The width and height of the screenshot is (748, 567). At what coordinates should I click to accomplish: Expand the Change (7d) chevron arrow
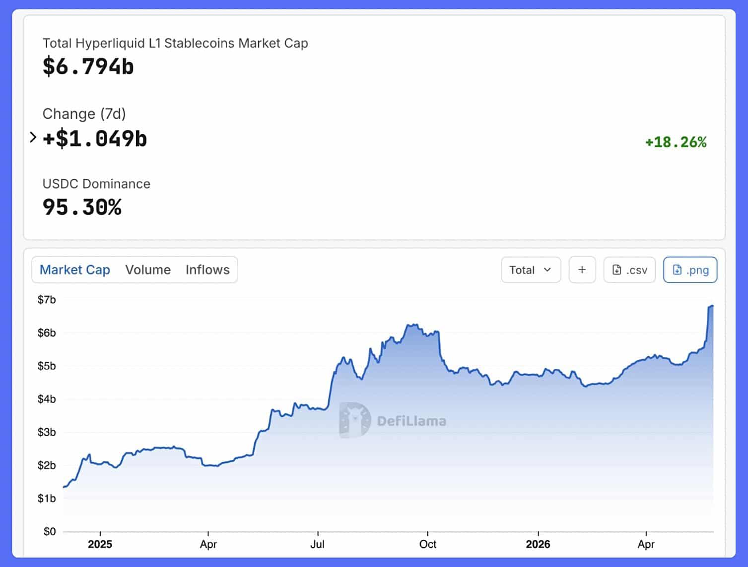(x=33, y=137)
